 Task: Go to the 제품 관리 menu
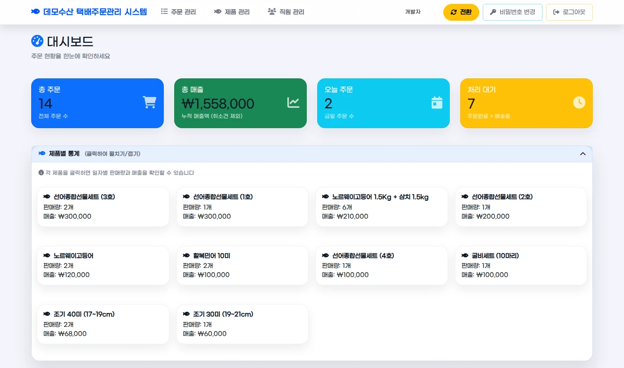click(x=232, y=12)
